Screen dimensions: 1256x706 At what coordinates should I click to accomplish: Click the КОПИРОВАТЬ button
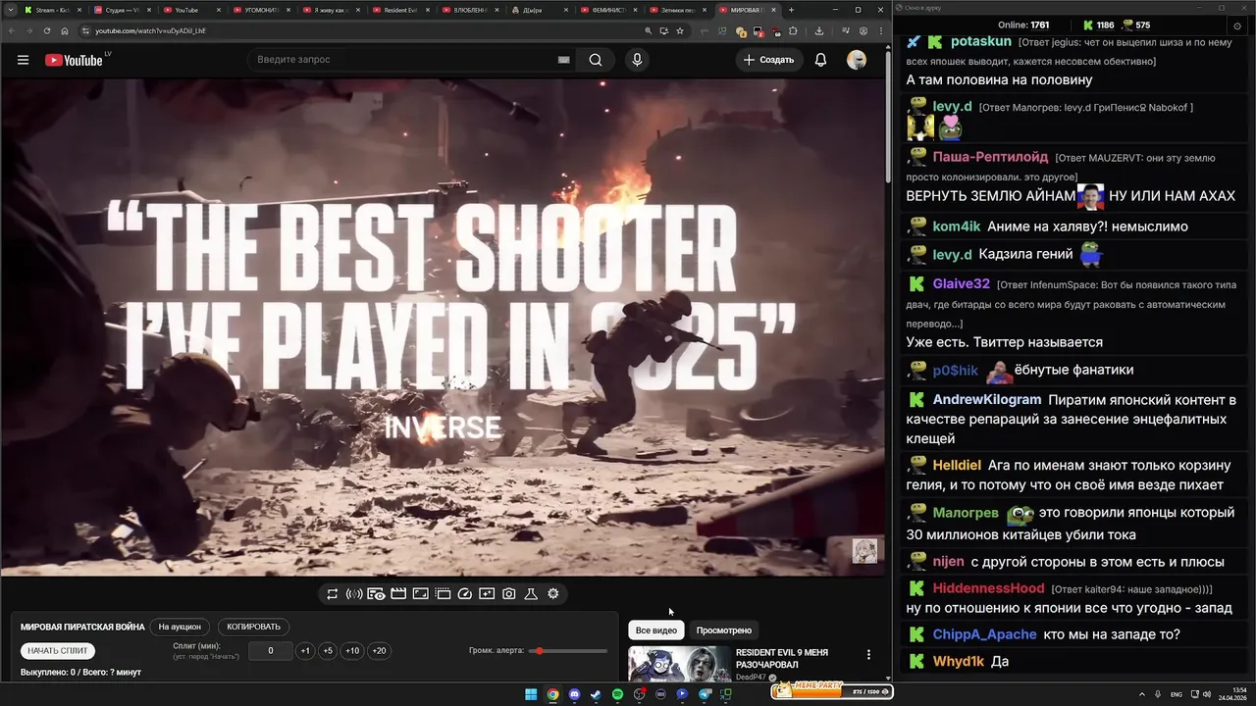tap(254, 627)
